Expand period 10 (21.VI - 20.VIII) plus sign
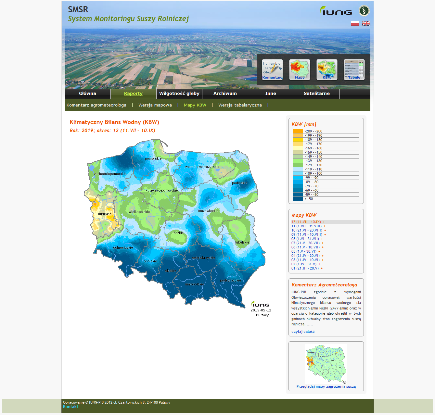The image size is (435, 415). tap(325, 231)
